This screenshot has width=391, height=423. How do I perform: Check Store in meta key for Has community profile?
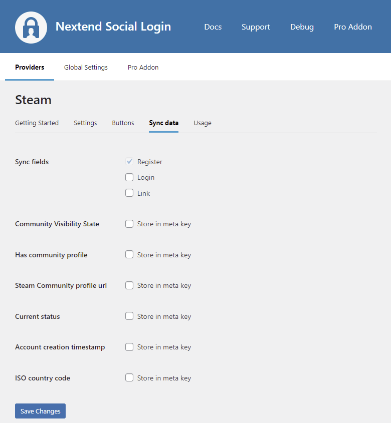(x=129, y=254)
